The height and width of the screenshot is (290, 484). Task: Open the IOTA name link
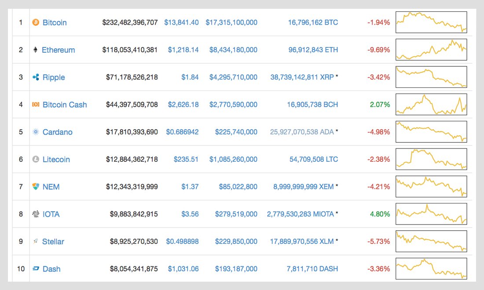tap(51, 214)
